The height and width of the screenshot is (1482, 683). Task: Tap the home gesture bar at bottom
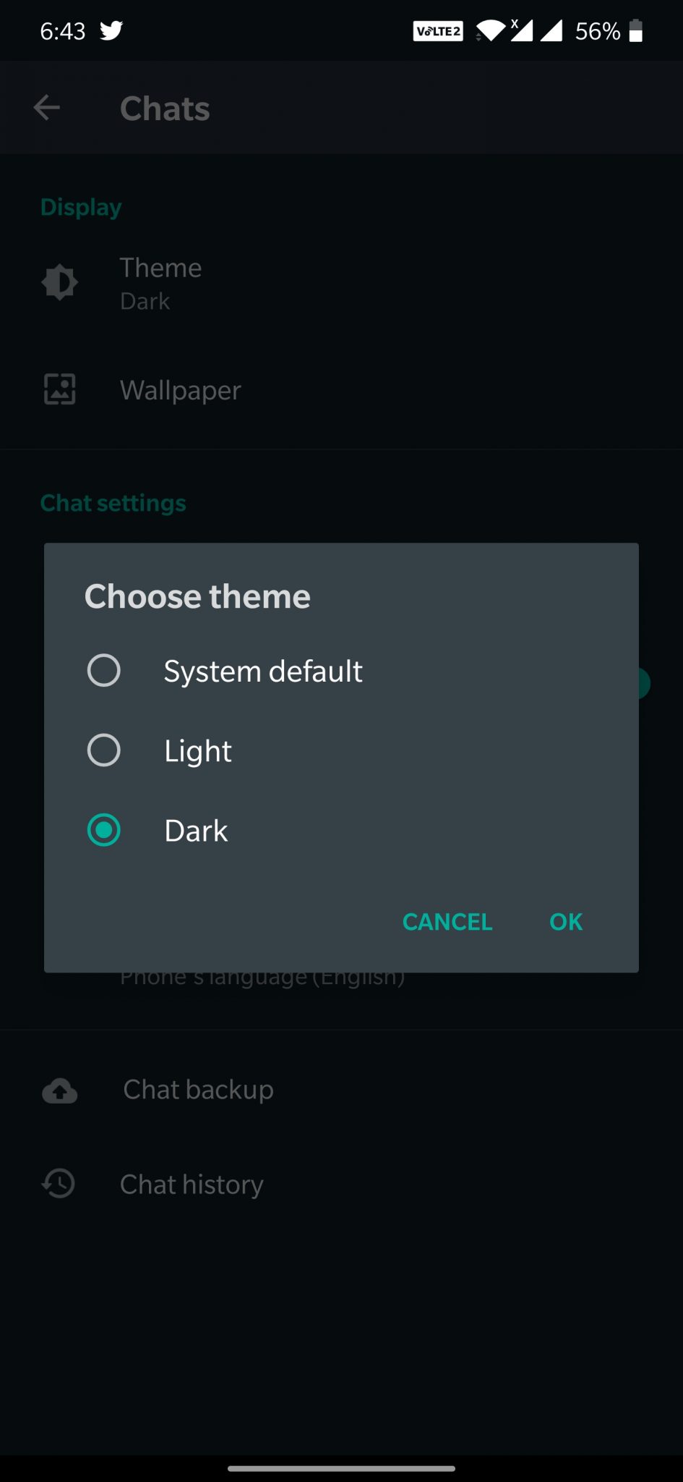(341, 1468)
